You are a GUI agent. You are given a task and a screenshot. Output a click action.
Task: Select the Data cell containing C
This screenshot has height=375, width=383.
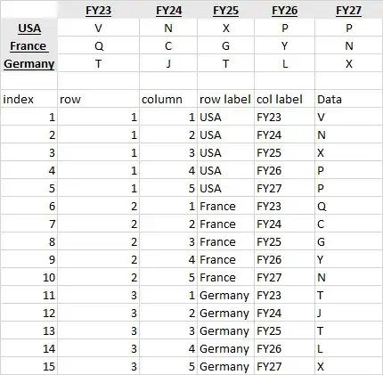pos(348,224)
